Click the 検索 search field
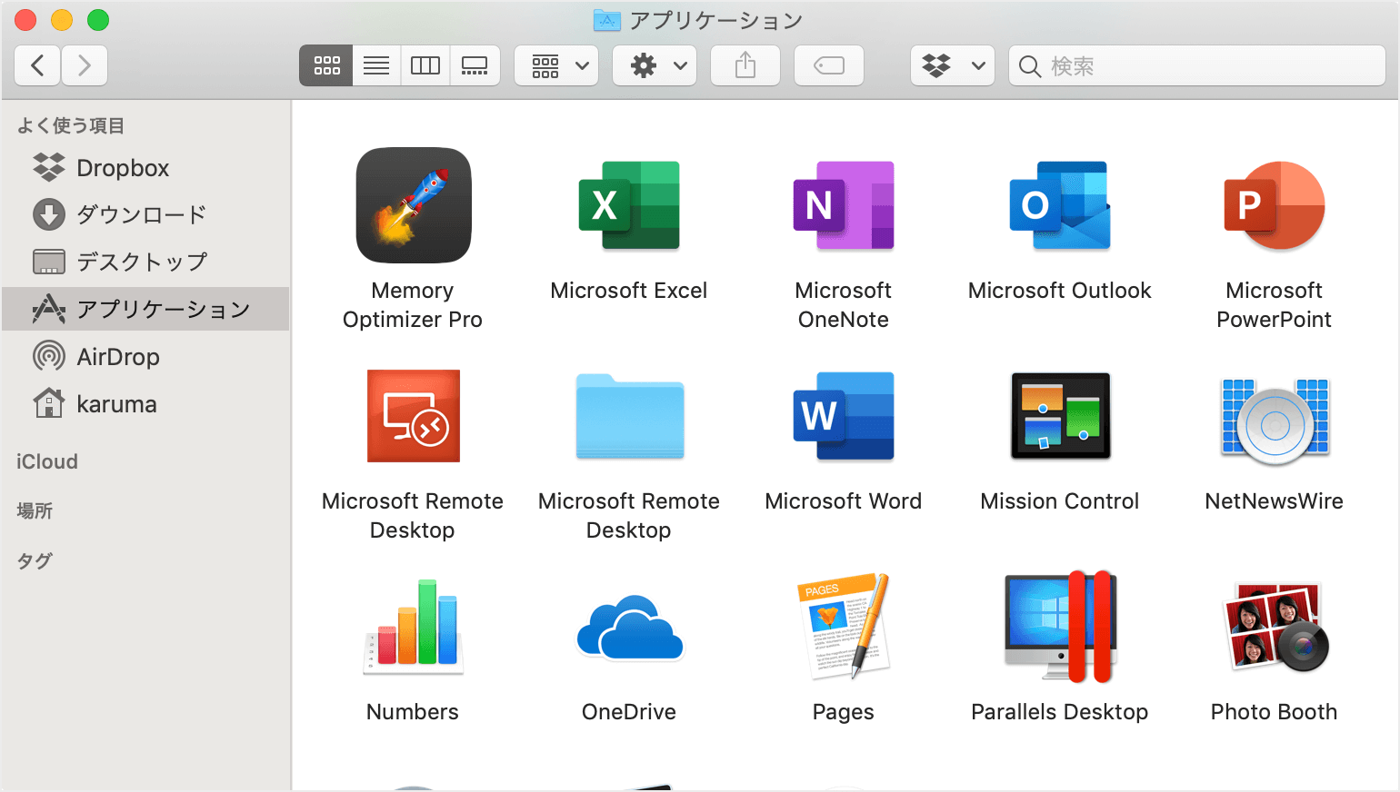Screen dimensions: 1400x792 click(1197, 65)
